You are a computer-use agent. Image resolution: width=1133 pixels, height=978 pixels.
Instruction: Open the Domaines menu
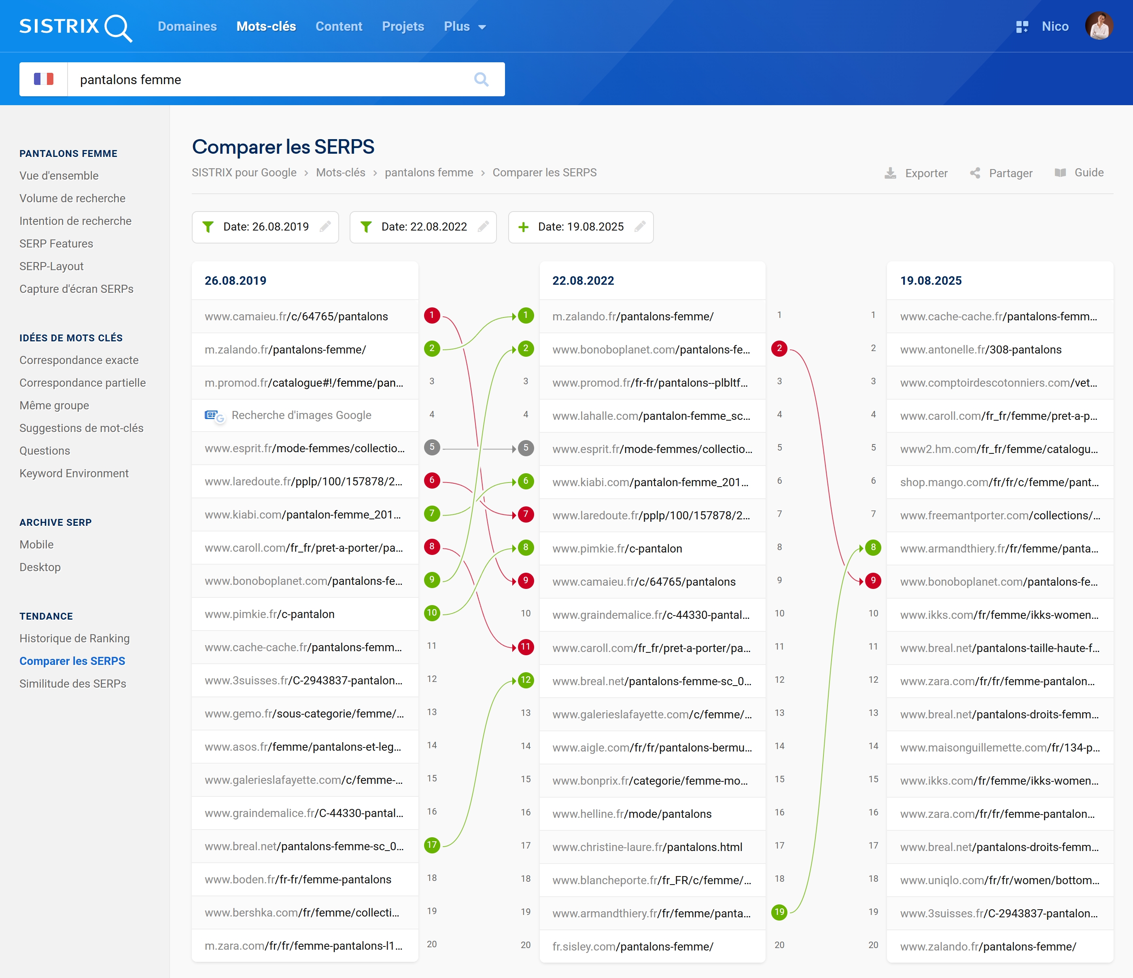point(187,26)
